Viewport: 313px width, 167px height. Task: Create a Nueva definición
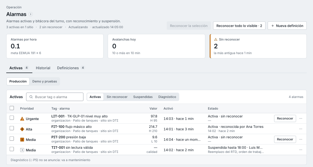(287, 26)
